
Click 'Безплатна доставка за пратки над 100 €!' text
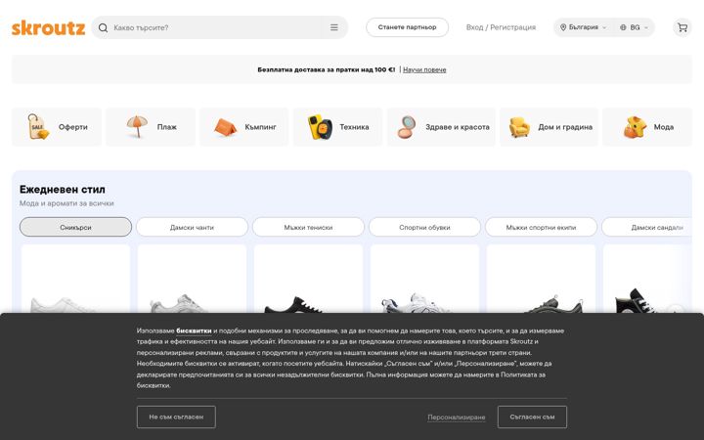[x=327, y=69]
